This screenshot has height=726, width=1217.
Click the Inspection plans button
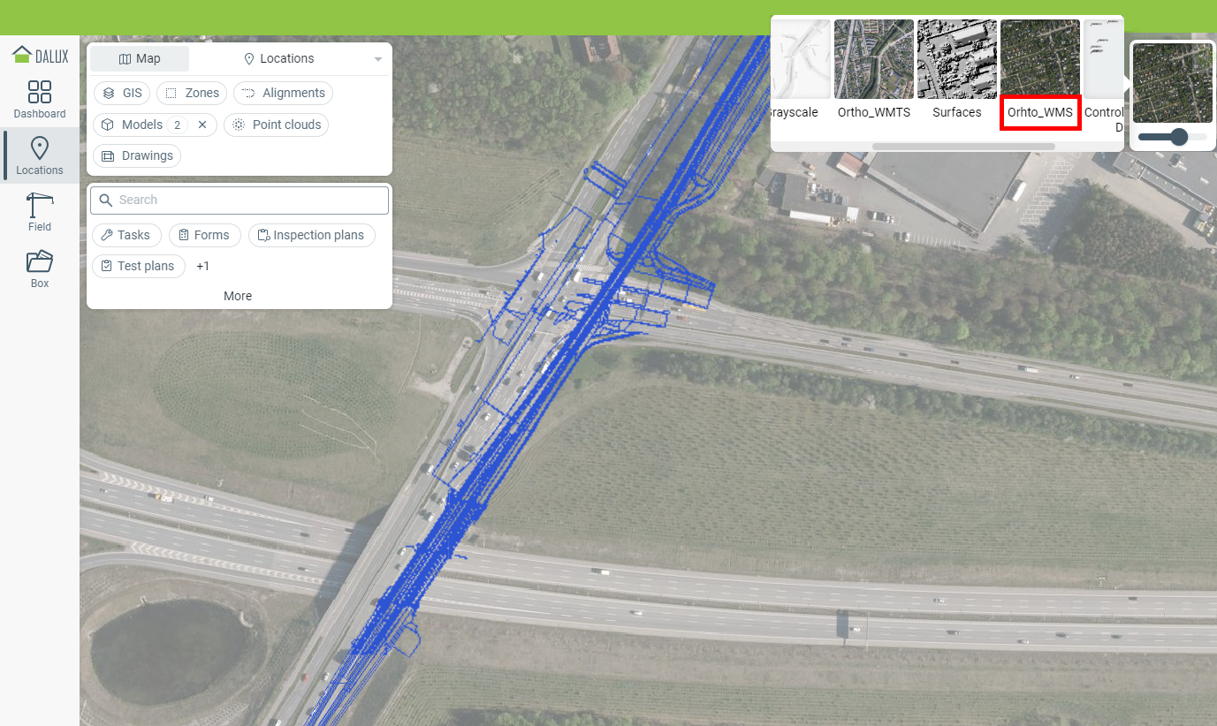point(312,235)
